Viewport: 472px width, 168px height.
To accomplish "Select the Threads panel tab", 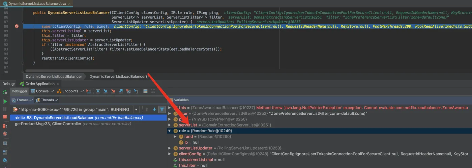I will (47, 100).
